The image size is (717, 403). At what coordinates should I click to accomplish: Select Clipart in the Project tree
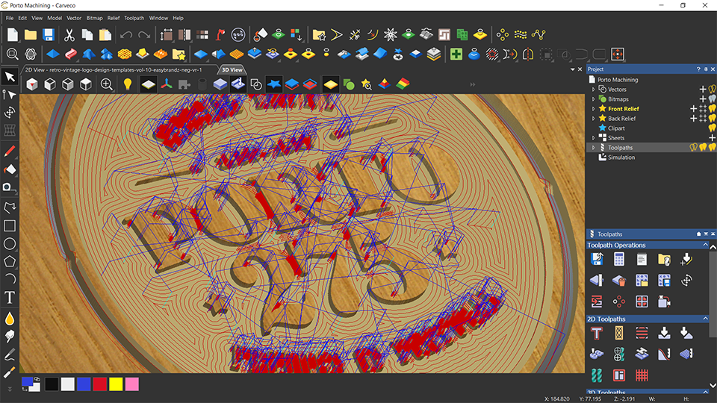click(x=616, y=128)
